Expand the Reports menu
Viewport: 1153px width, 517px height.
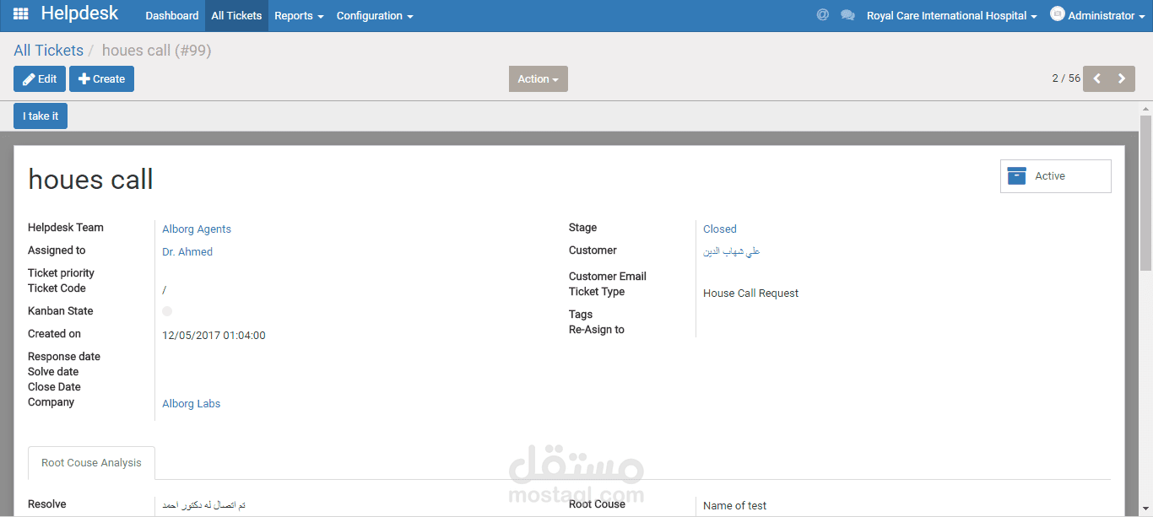pyautogui.click(x=299, y=15)
